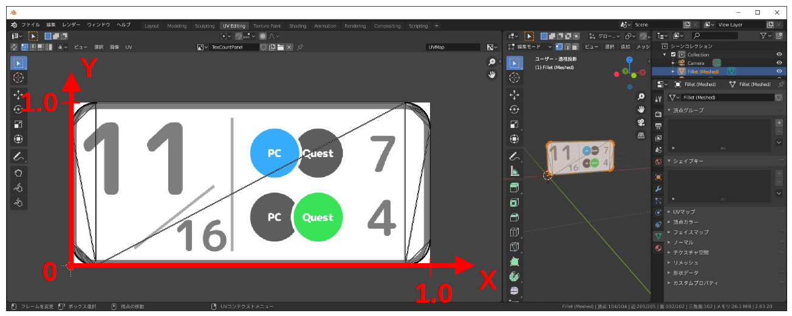The height and width of the screenshot is (316, 792).
Task: Select the 3D viewport Cursor tool
Action: click(x=514, y=78)
